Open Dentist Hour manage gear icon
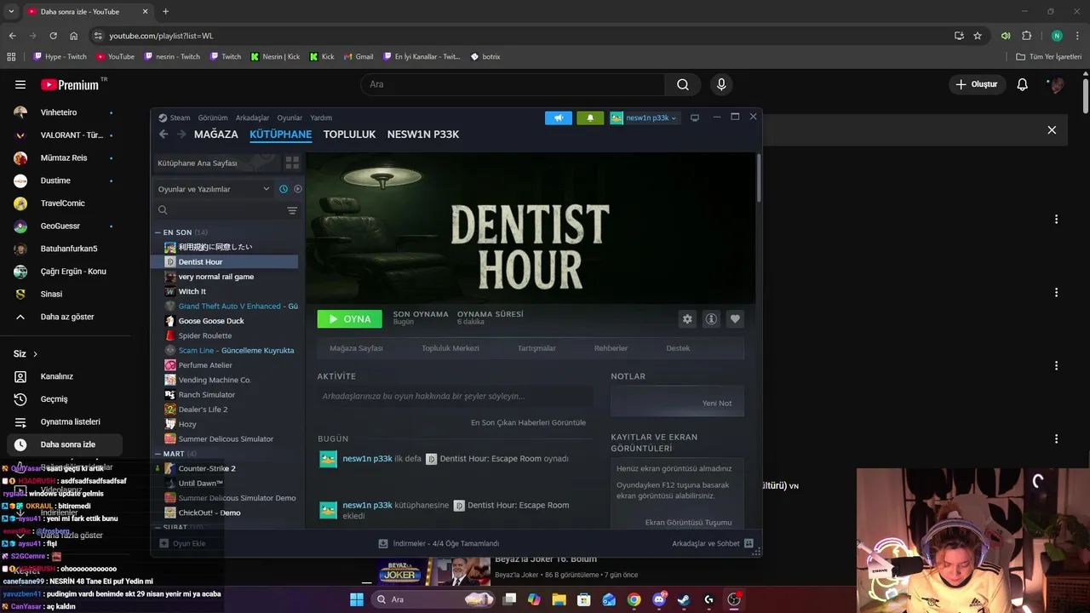1090x613 pixels. [687, 318]
